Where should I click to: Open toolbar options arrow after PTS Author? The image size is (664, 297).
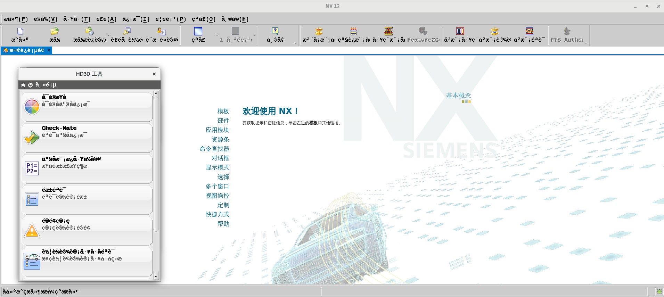pos(586,43)
